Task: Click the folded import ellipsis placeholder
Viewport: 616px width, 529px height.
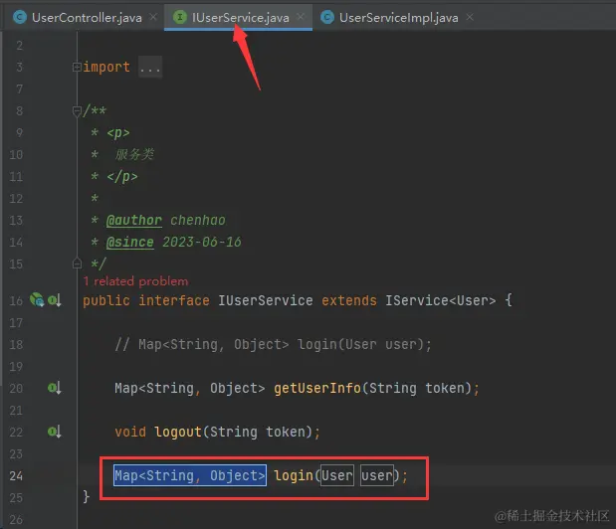Action: (150, 68)
